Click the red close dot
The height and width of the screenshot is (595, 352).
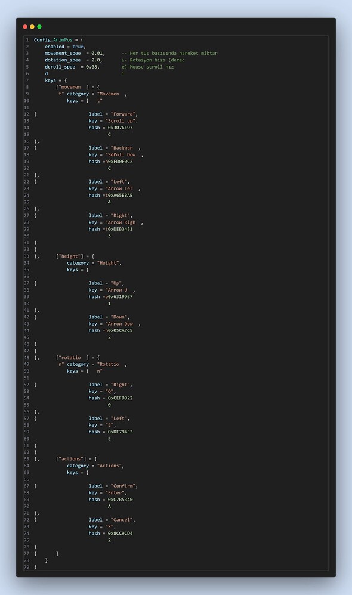(x=25, y=27)
